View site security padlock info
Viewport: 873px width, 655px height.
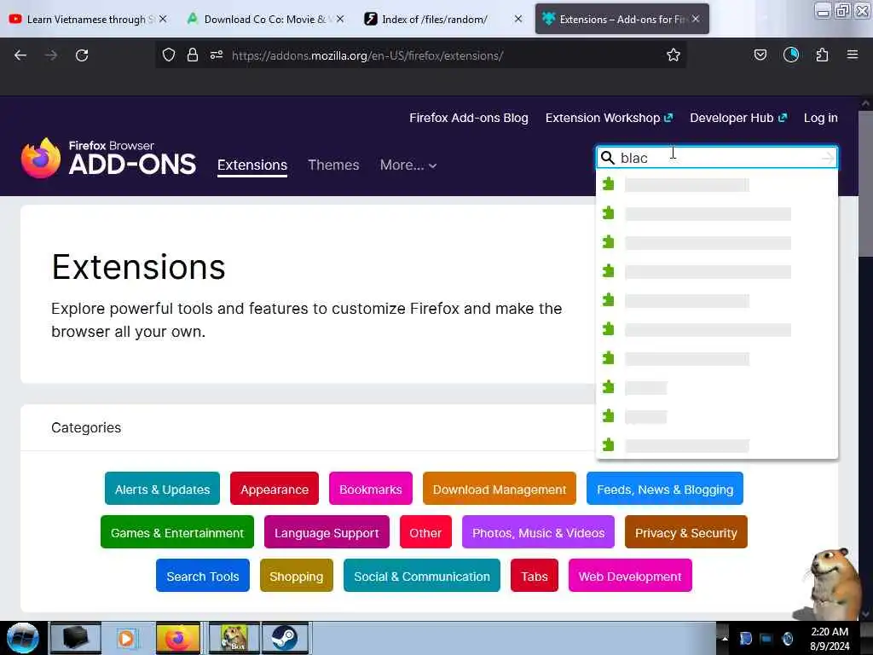(x=193, y=55)
